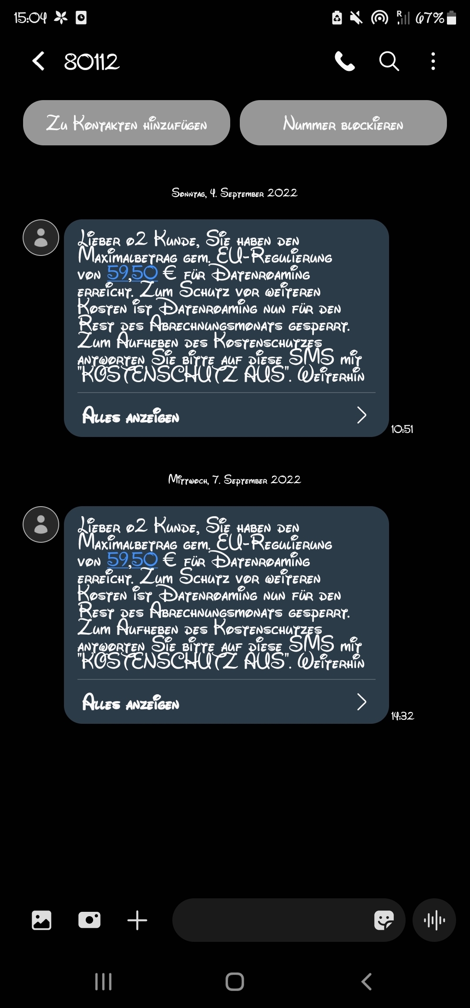Open search in conversation

(389, 61)
